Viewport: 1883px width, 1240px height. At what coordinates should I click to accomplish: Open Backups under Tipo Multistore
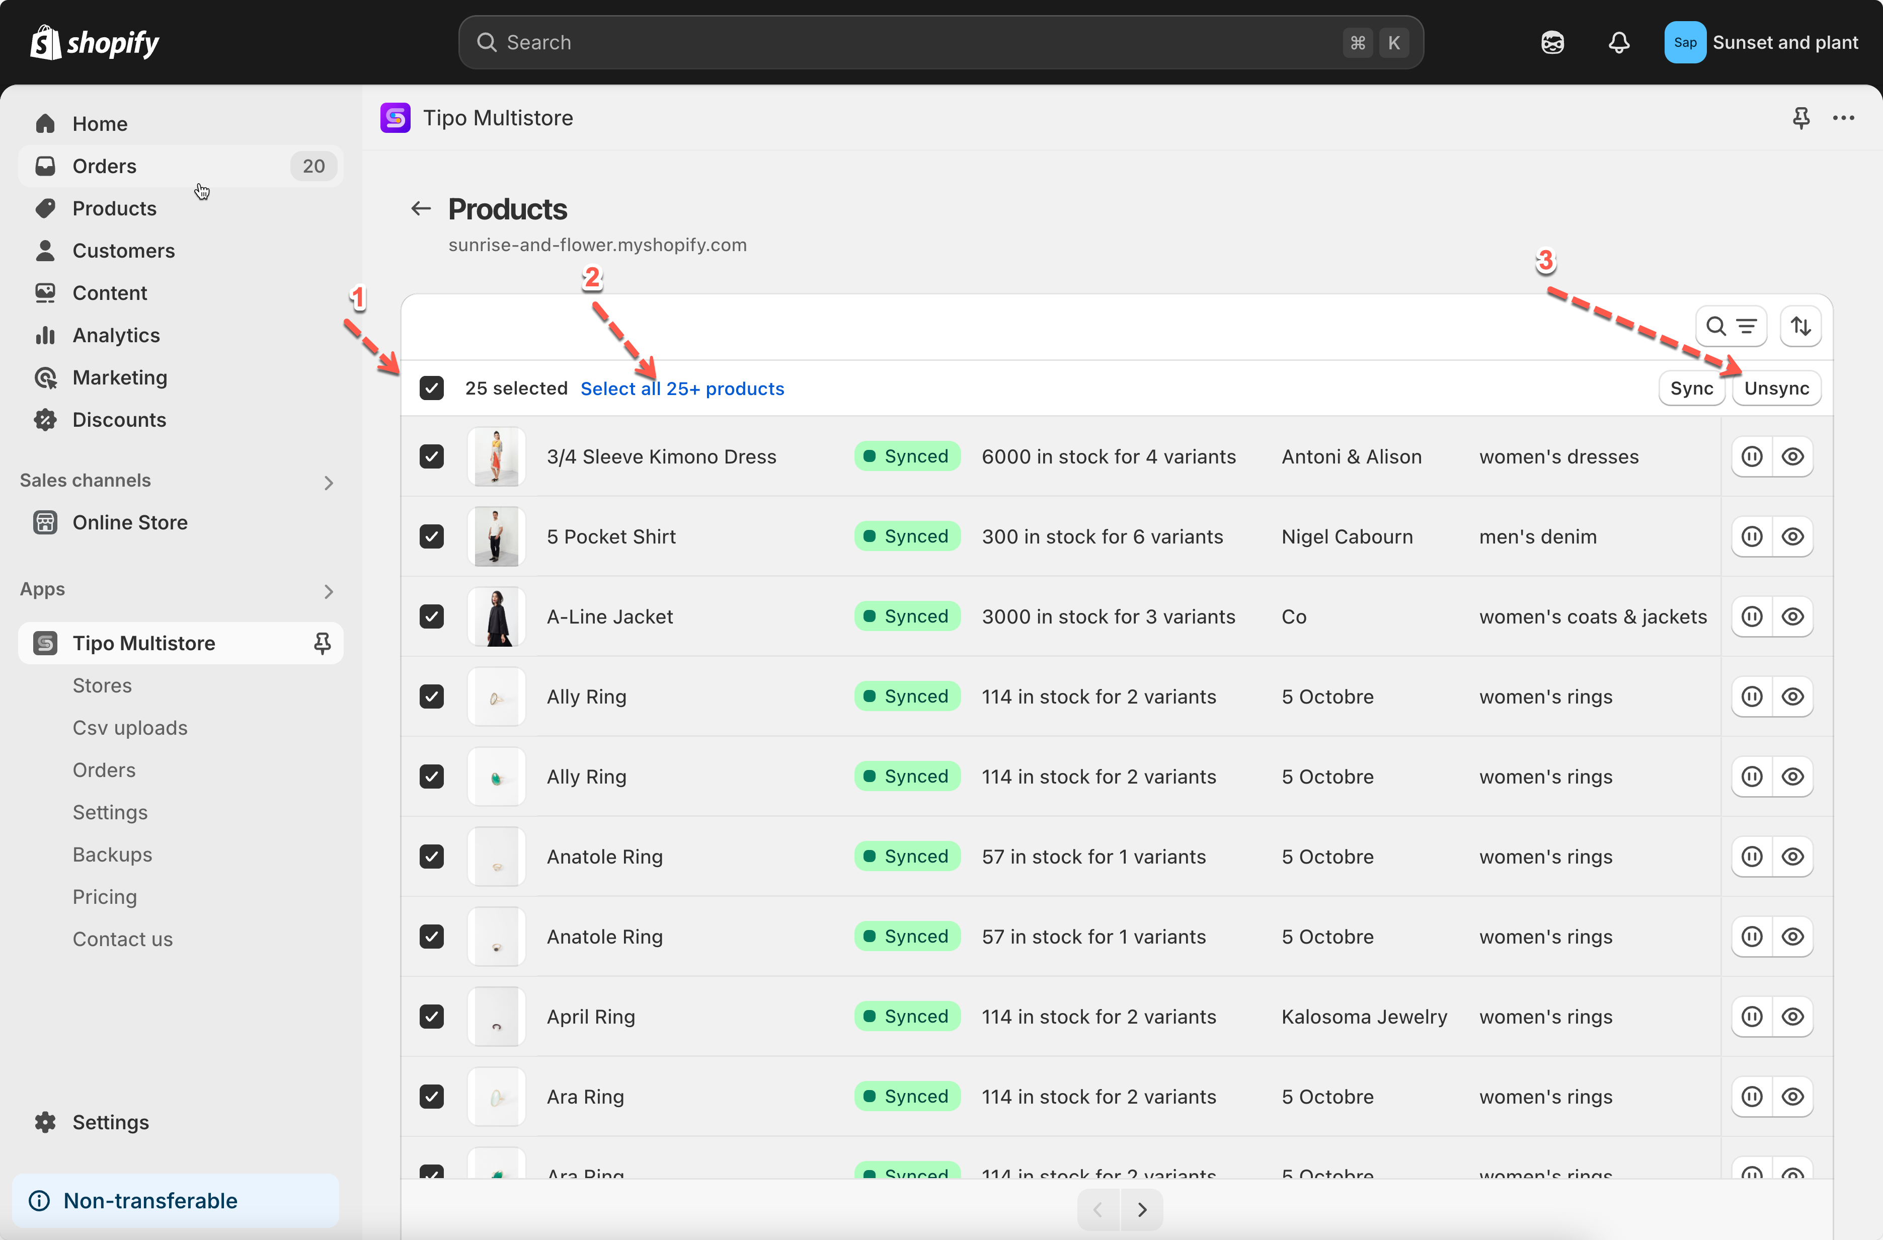112,855
